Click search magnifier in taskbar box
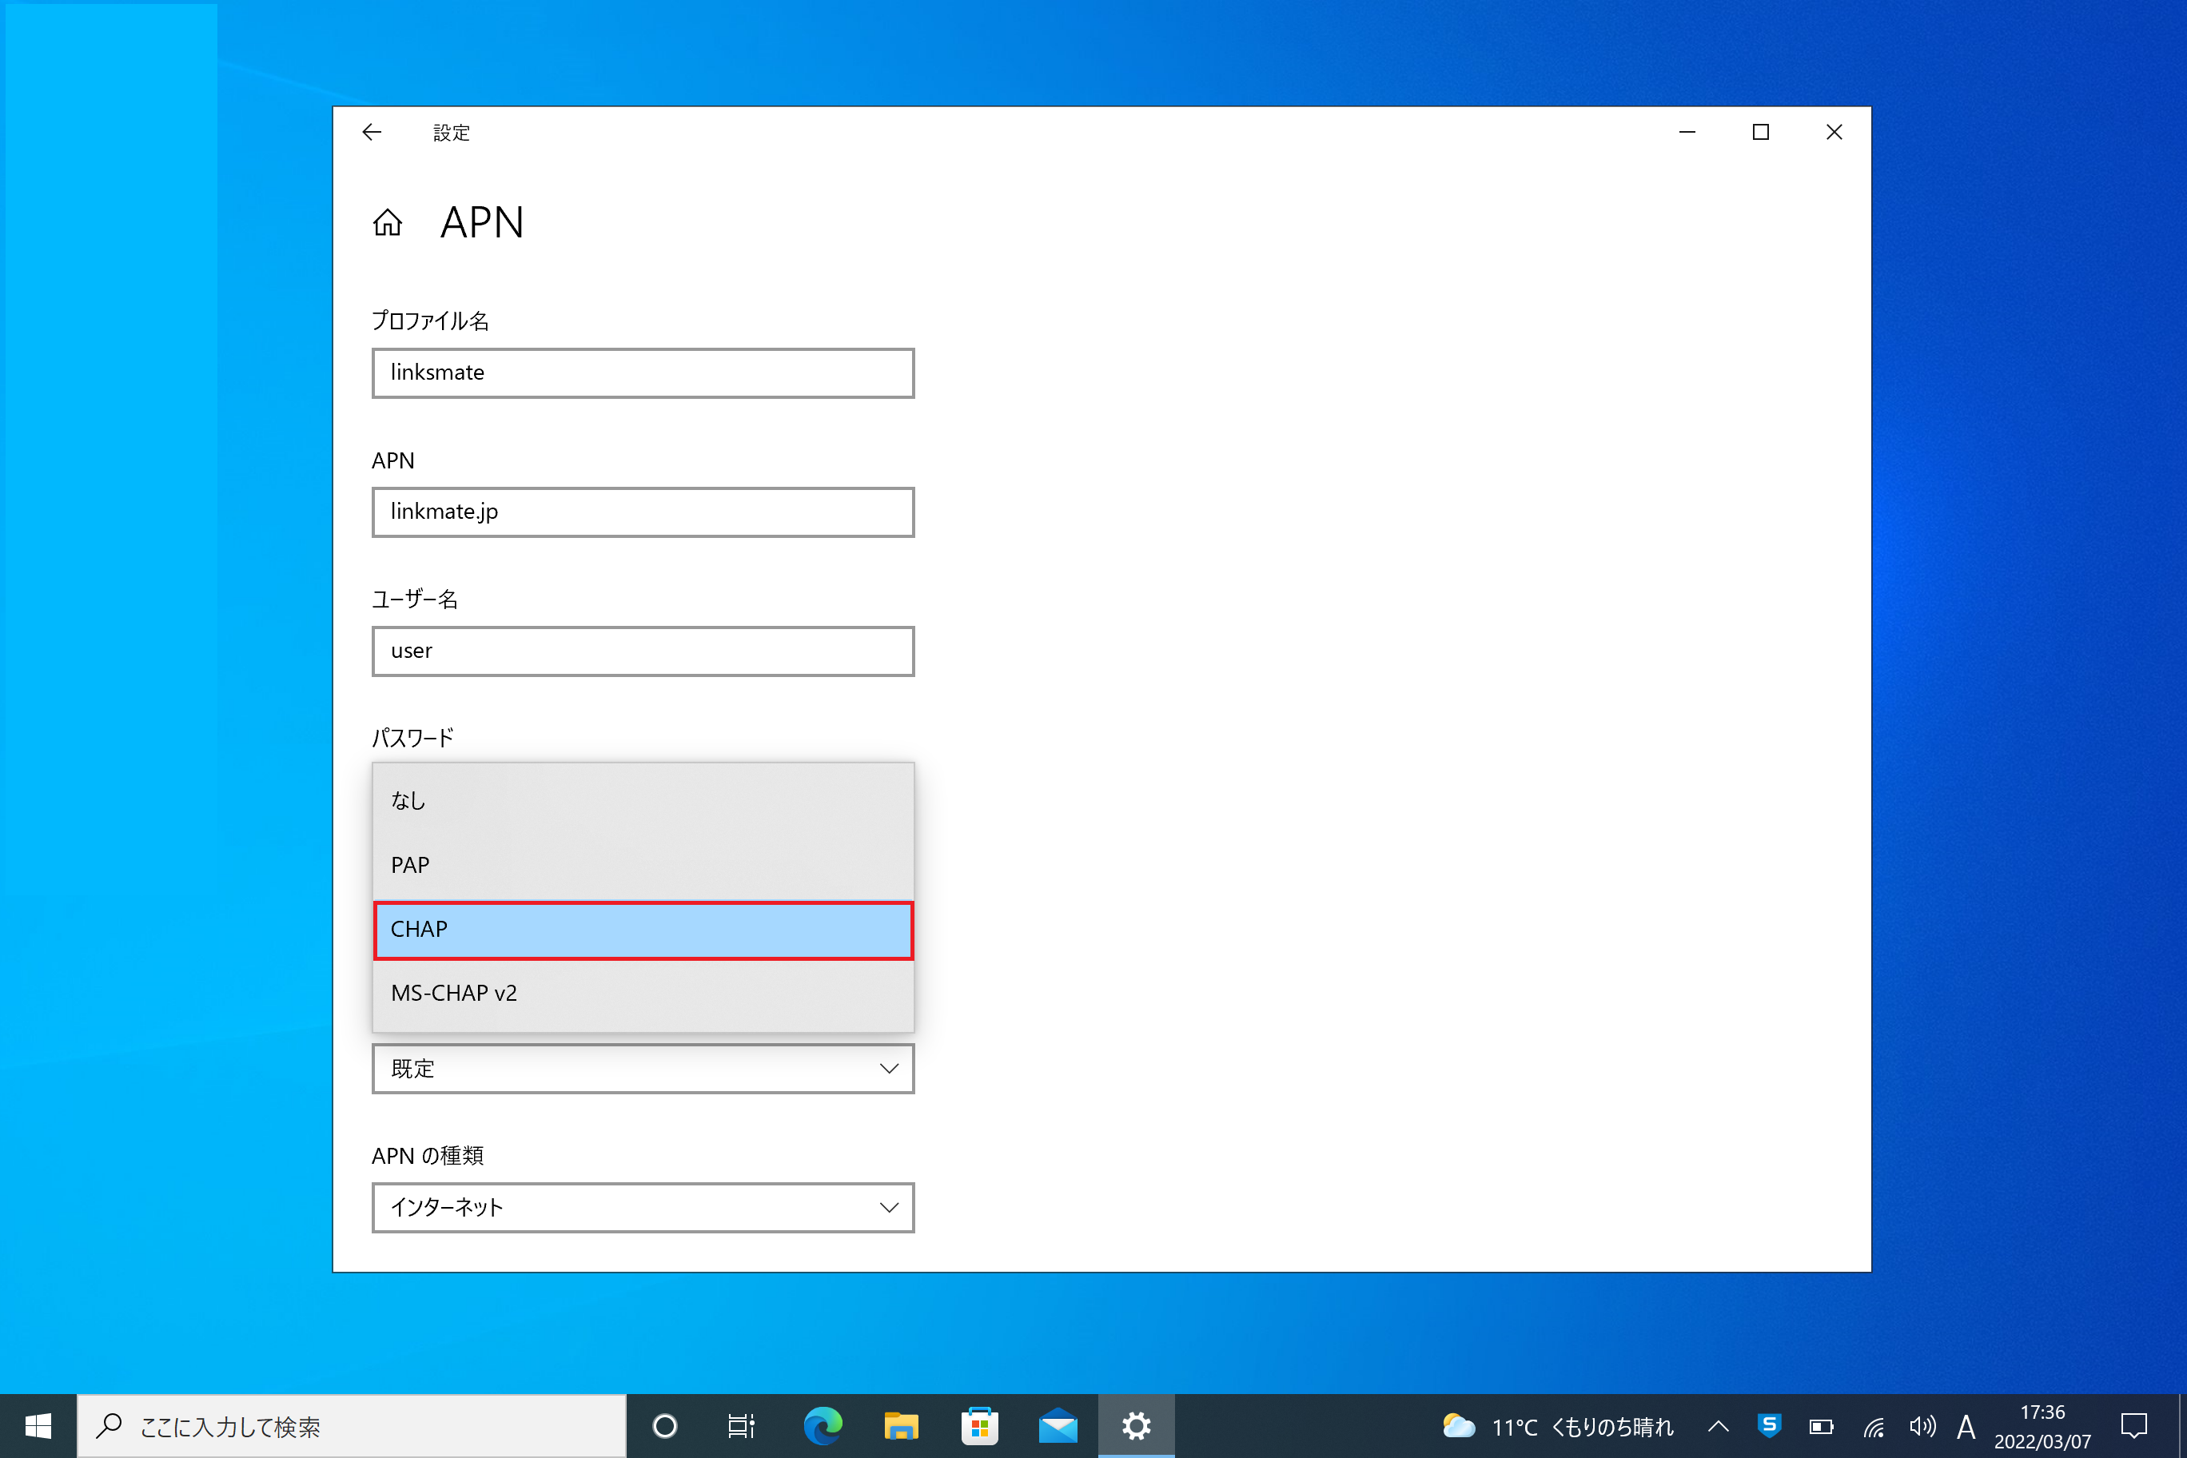The image size is (2187, 1458). (x=110, y=1425)
